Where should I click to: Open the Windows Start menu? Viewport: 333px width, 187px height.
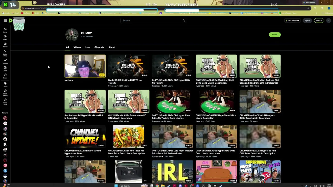[x=116, y=186]
